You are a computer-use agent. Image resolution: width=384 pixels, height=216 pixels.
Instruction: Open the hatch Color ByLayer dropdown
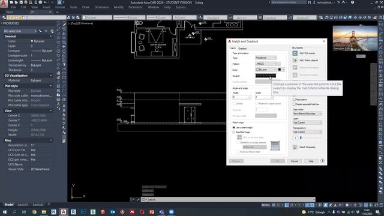(266, 70)
